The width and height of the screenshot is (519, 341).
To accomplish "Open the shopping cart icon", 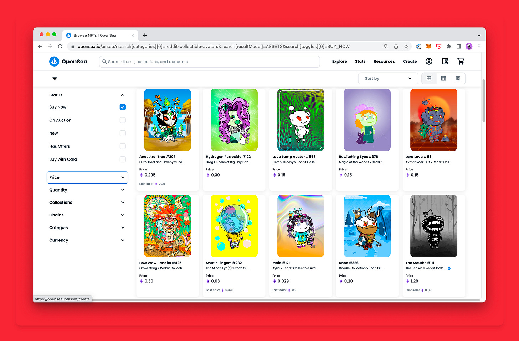I will pyautogui.click(x=461, y=62).
